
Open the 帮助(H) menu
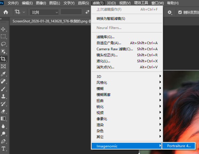point(173,3)
